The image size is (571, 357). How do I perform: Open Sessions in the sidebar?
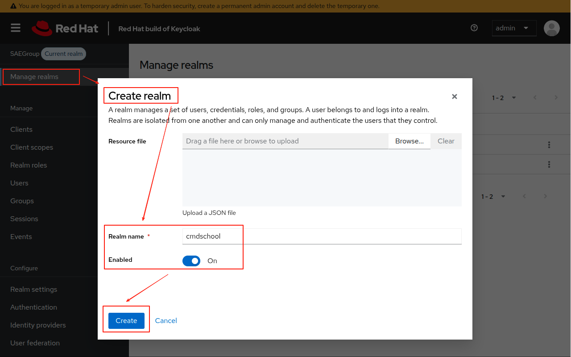click(x=24, y=219)
